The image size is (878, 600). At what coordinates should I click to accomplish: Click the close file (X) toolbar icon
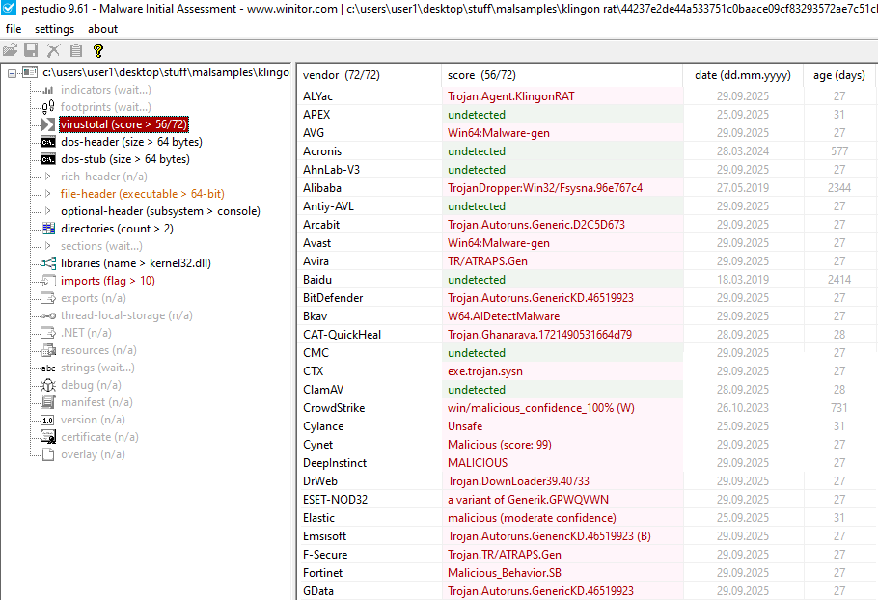pos(53,51)
